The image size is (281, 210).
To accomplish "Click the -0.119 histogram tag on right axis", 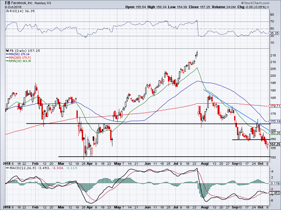I will (x=275, y=183).
